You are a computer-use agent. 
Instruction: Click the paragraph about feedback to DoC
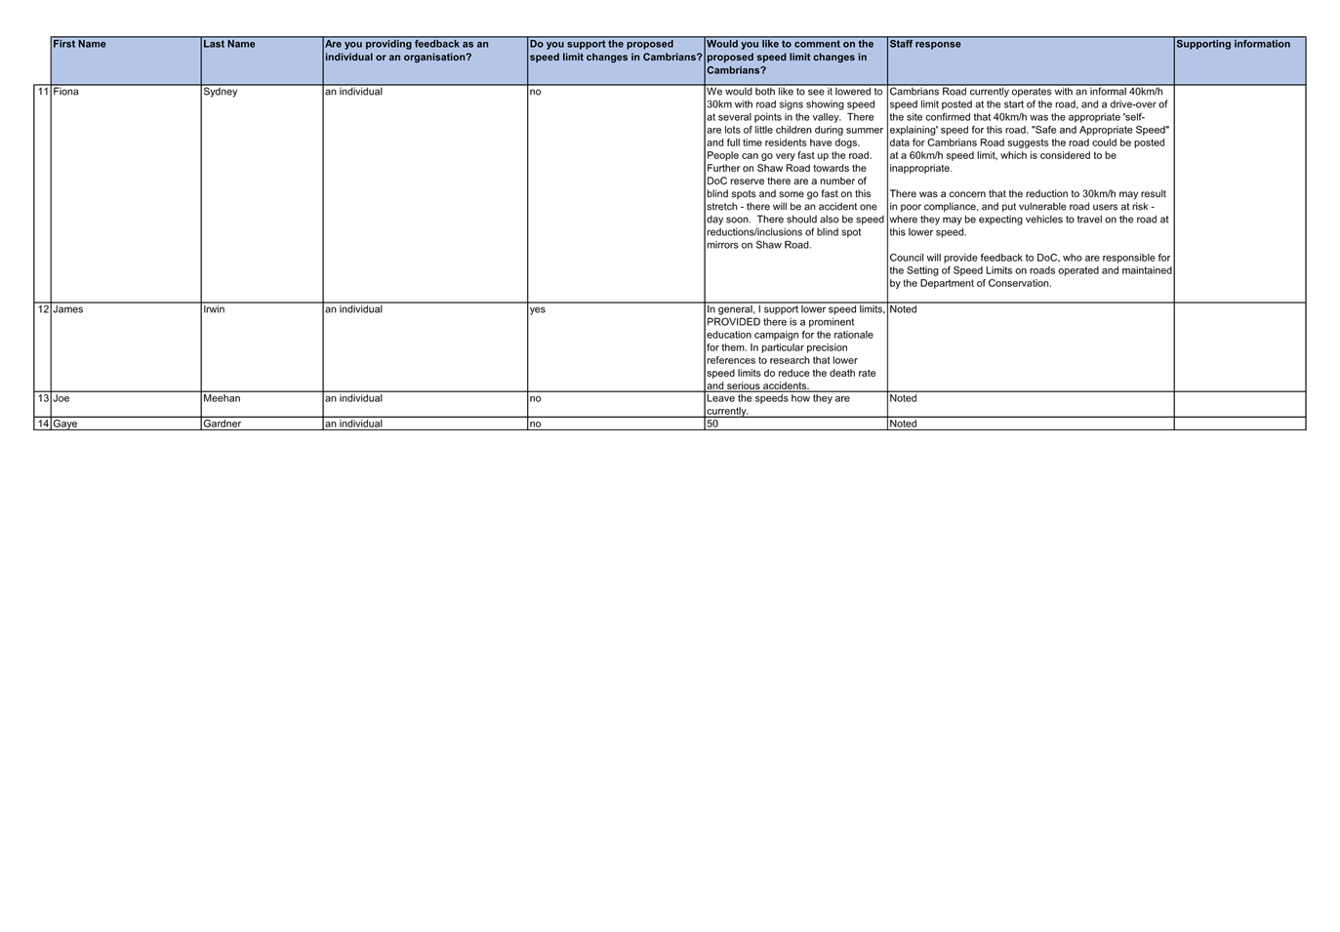point(1031,270)
